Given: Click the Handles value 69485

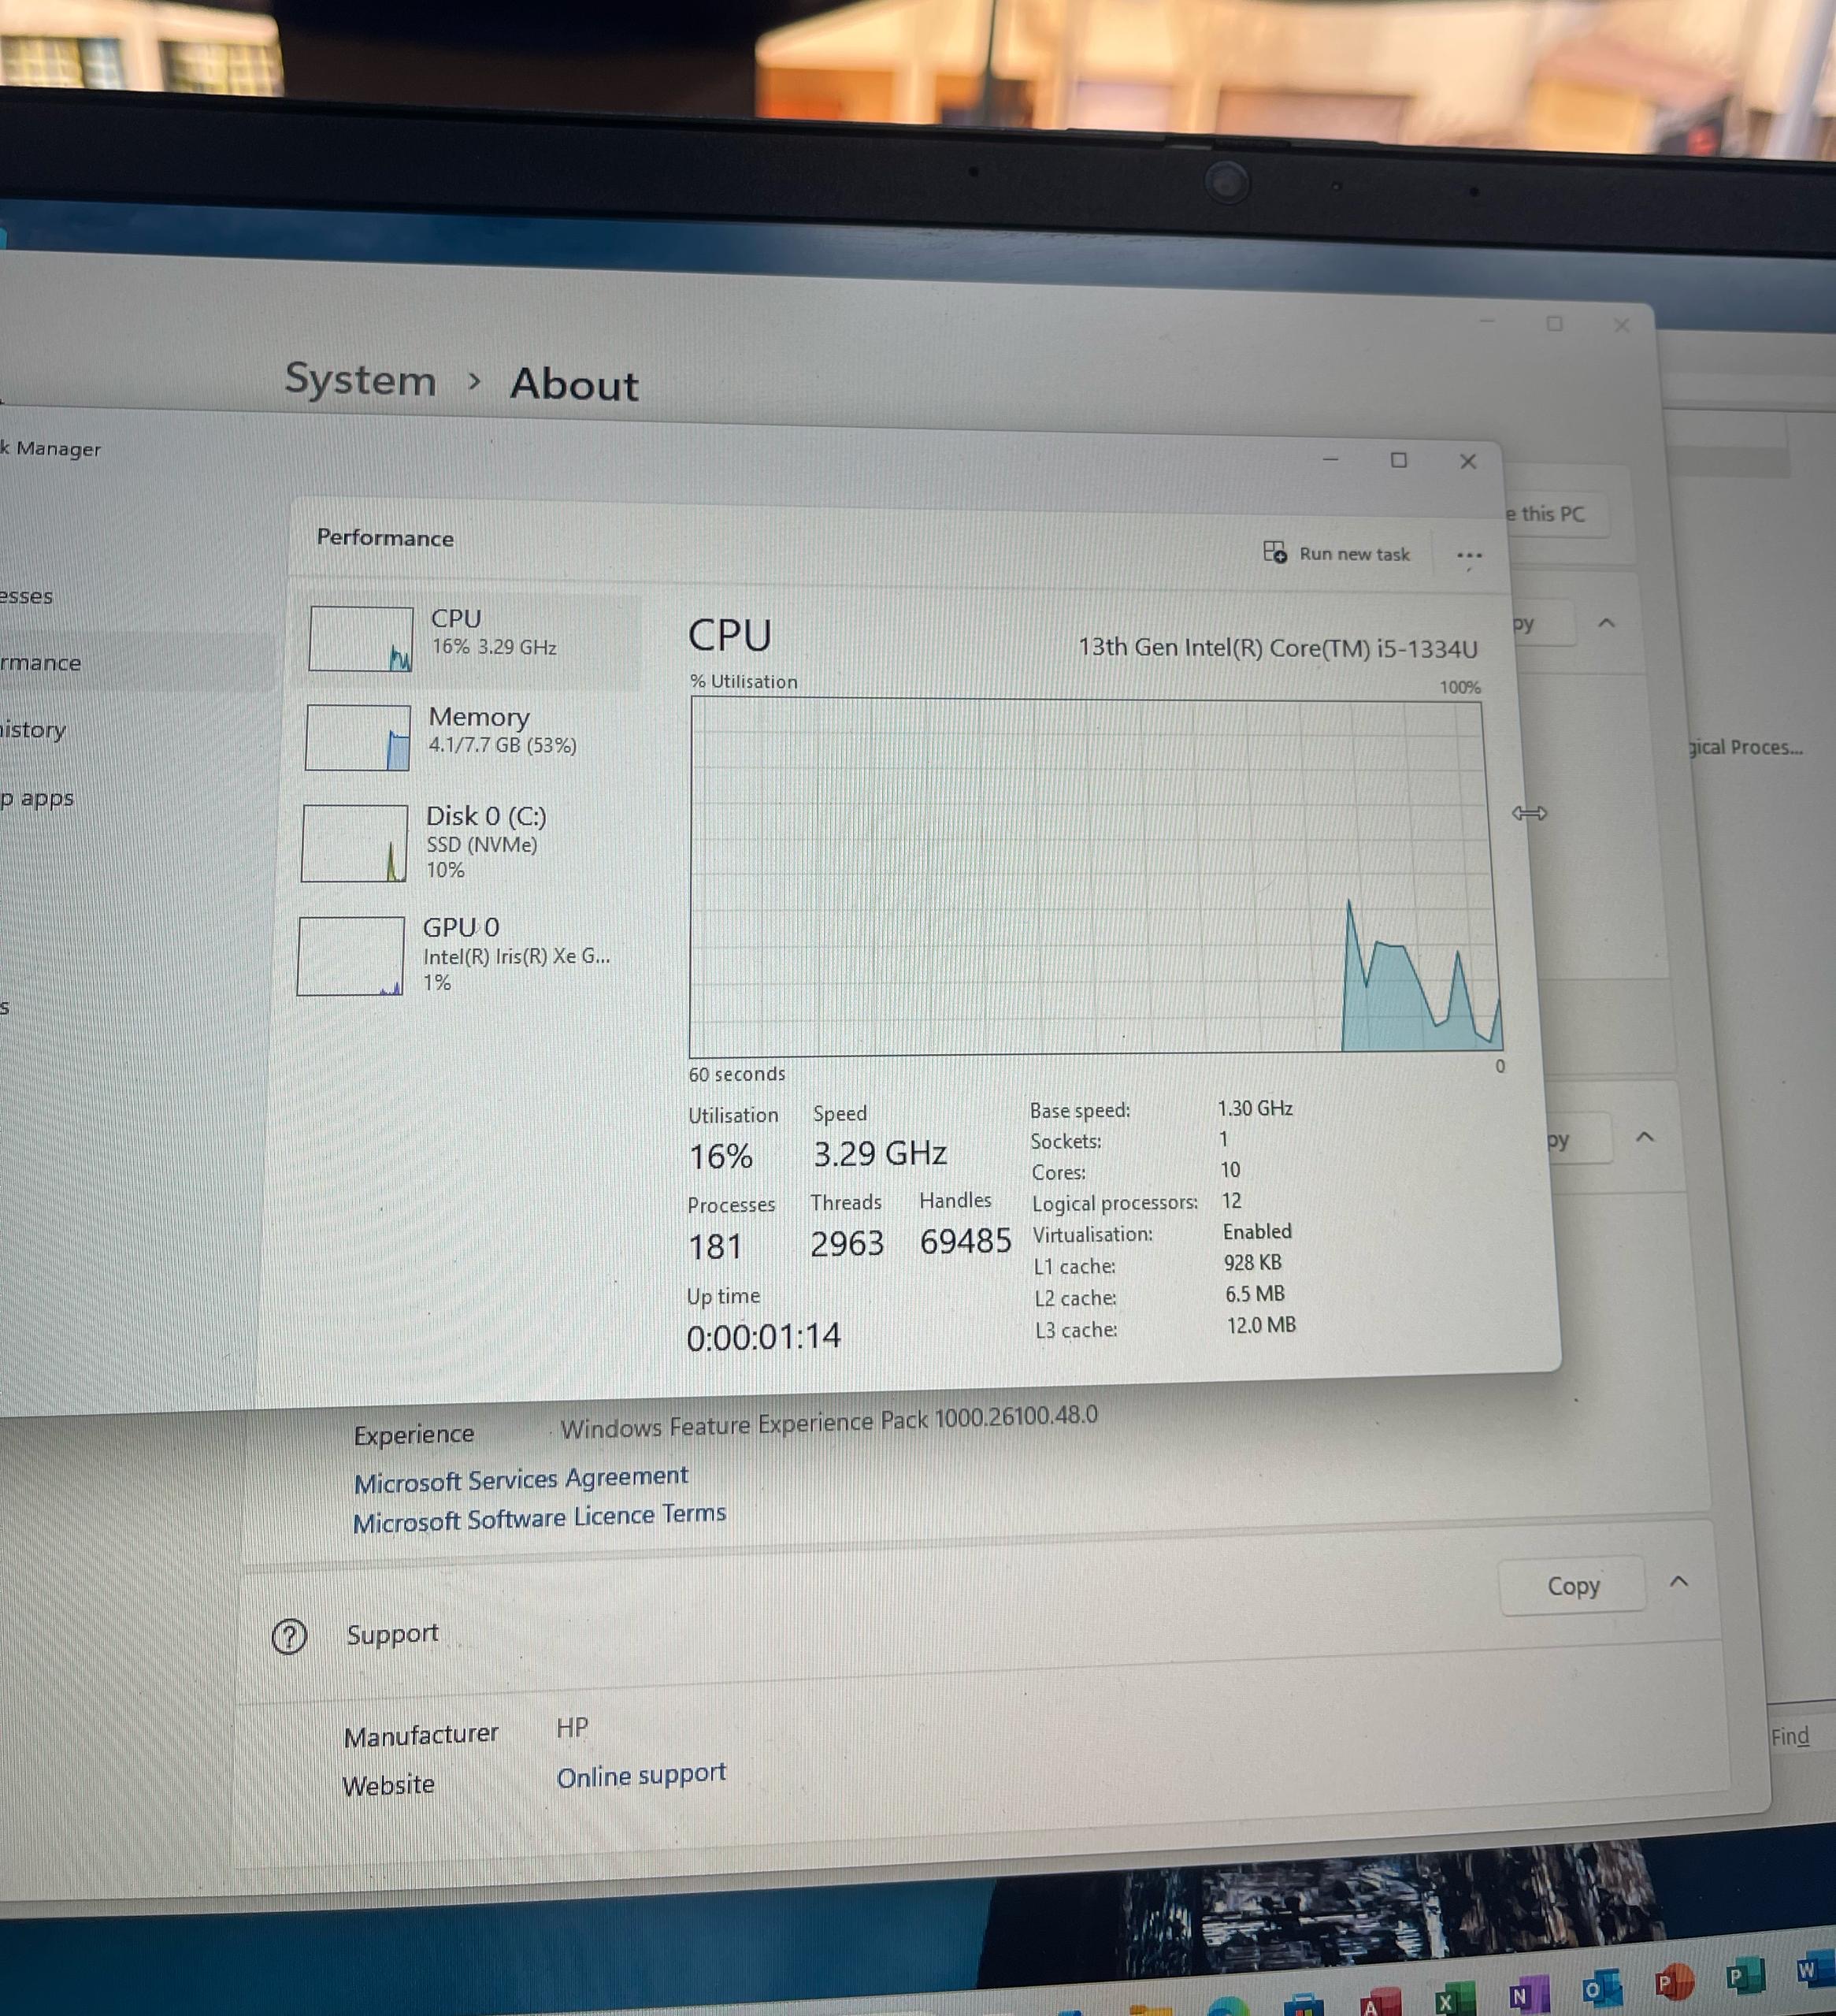Looking at the screenshot, I should [x=965, y=1241].
